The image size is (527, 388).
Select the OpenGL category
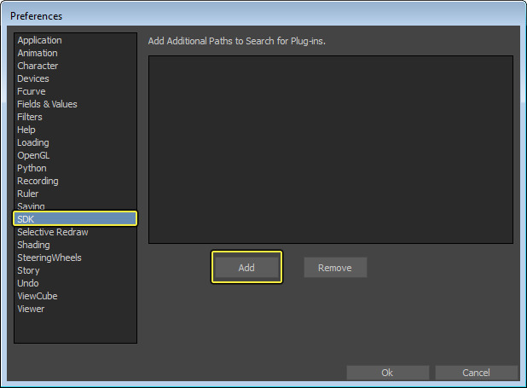click(33, 155)
